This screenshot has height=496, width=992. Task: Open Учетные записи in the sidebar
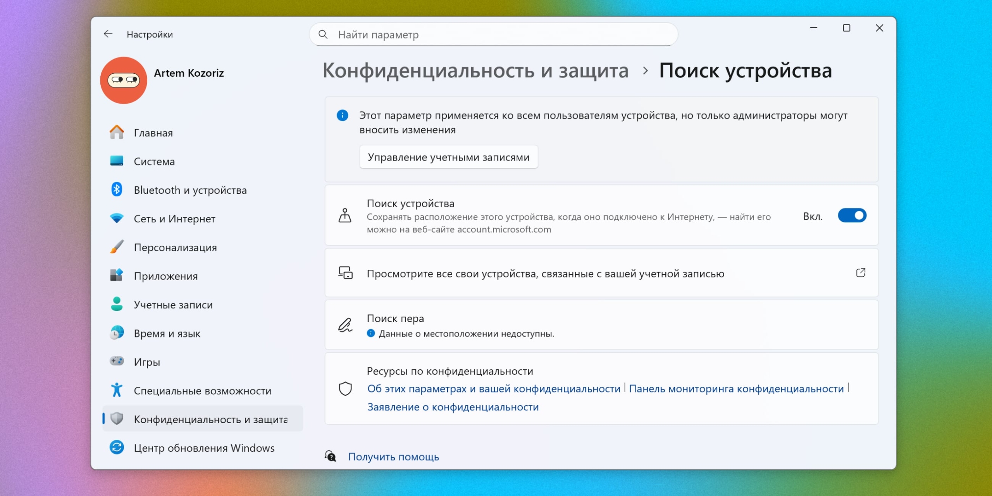[117, 305]
